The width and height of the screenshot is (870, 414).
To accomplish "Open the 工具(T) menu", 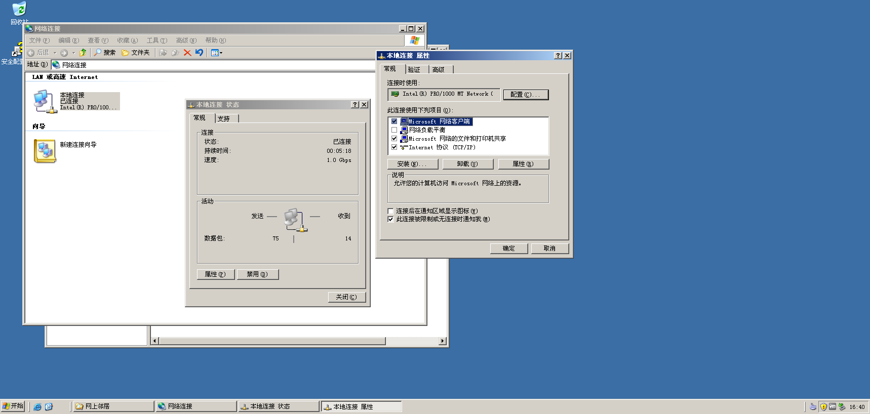I will (156, 40).
